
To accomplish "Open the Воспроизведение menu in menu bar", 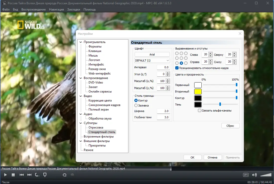I will [34, 9].
